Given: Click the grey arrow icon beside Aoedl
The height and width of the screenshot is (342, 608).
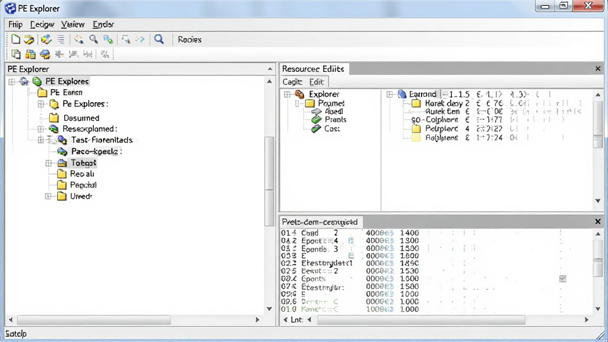Looking at the screenshot, I should coord(316,112).
